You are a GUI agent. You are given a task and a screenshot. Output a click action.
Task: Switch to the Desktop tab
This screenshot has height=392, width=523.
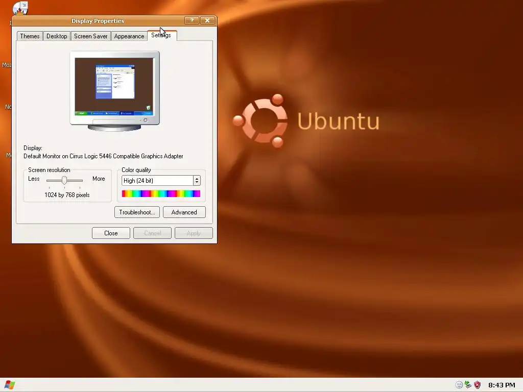point(57,36)
